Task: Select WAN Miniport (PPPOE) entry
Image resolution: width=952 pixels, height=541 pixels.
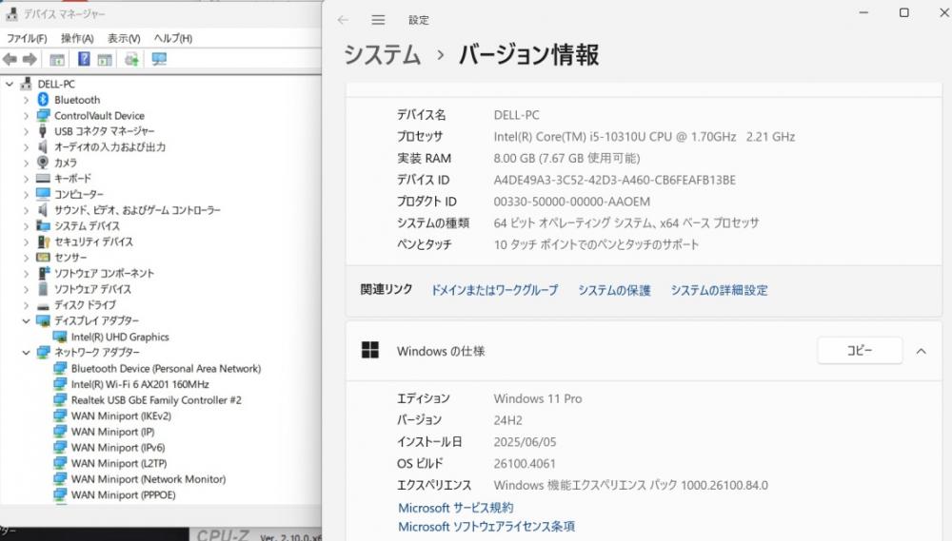Action: click(x=123, y=494)
